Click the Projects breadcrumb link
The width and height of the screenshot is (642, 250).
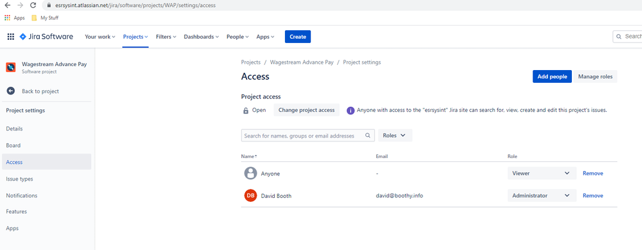[251, 62]
